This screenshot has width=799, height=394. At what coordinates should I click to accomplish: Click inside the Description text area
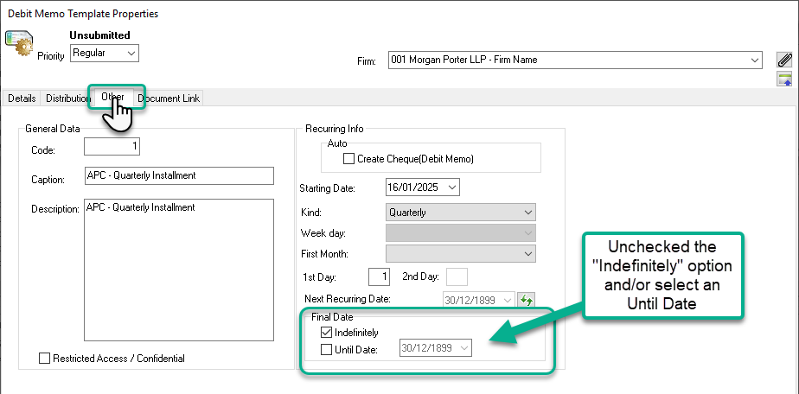179,270
